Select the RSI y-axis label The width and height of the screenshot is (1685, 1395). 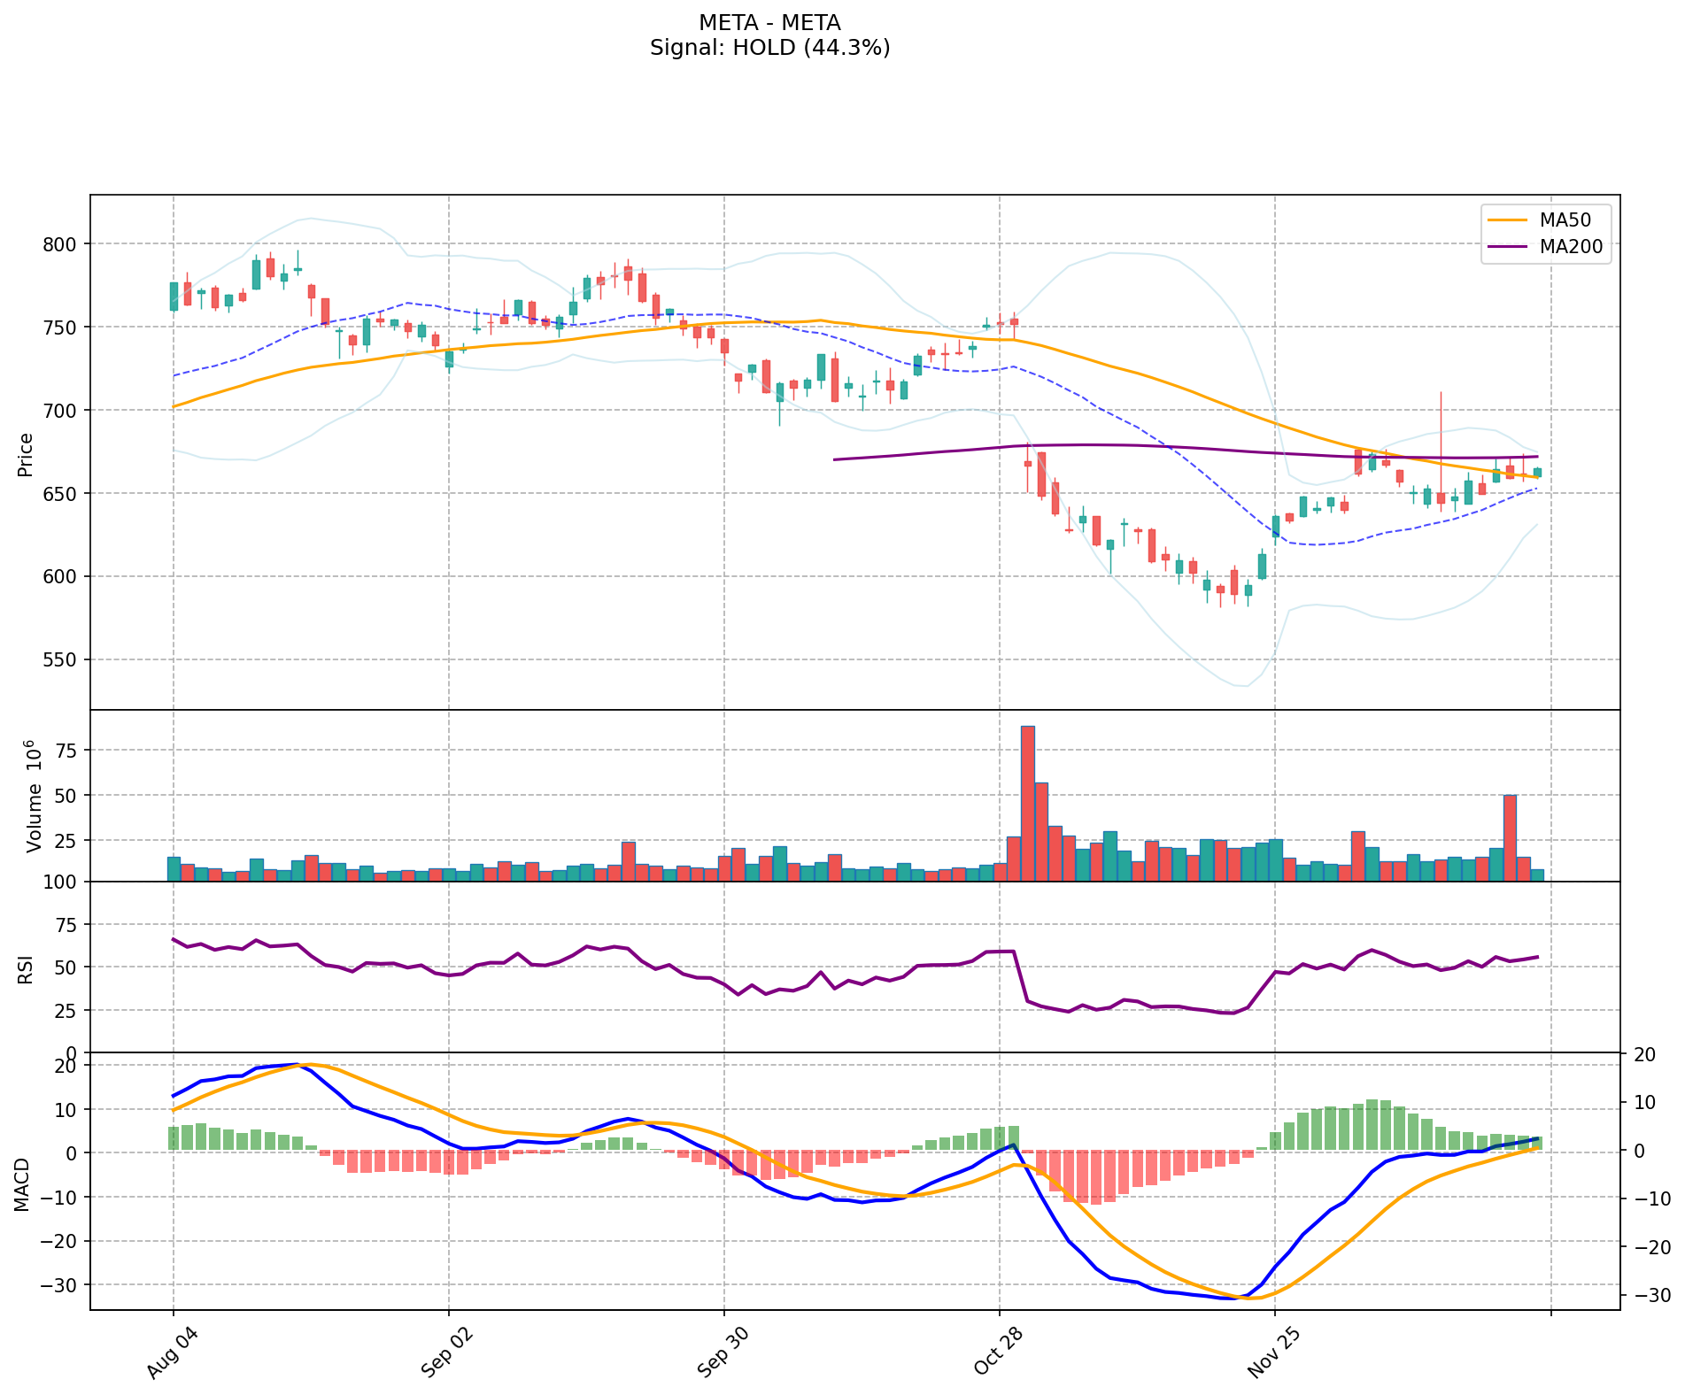click(26, 967)
